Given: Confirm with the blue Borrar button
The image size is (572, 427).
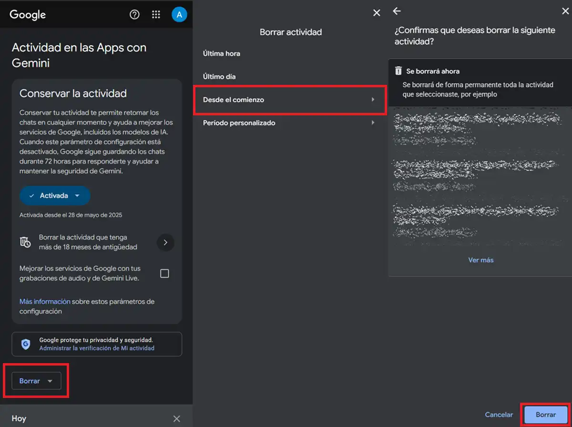Looking at the screenshot, I should pyautogui.click(x=546, y=415).
